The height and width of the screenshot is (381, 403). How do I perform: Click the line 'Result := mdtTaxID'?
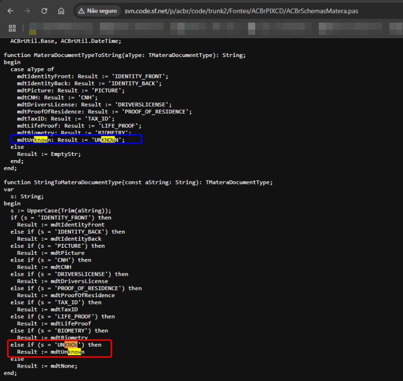pos(47,310)
